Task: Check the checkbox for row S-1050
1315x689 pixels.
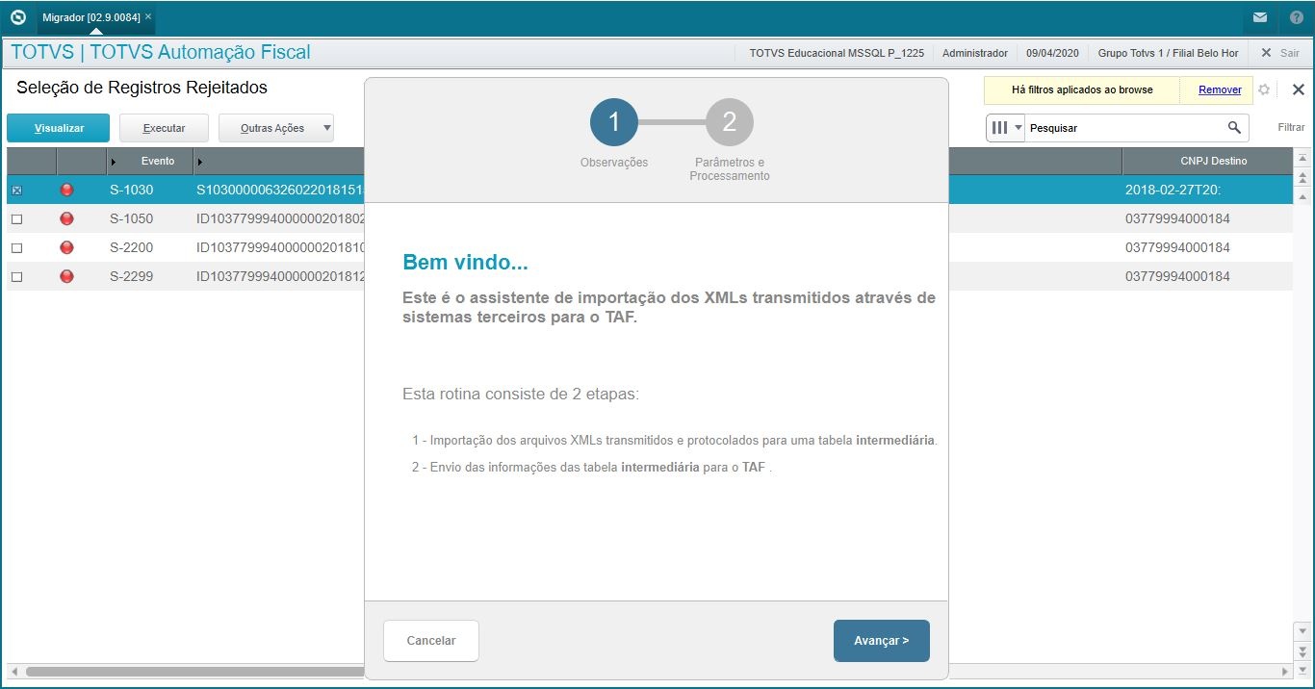Action: pyautogui.click(x=16, y=219)
